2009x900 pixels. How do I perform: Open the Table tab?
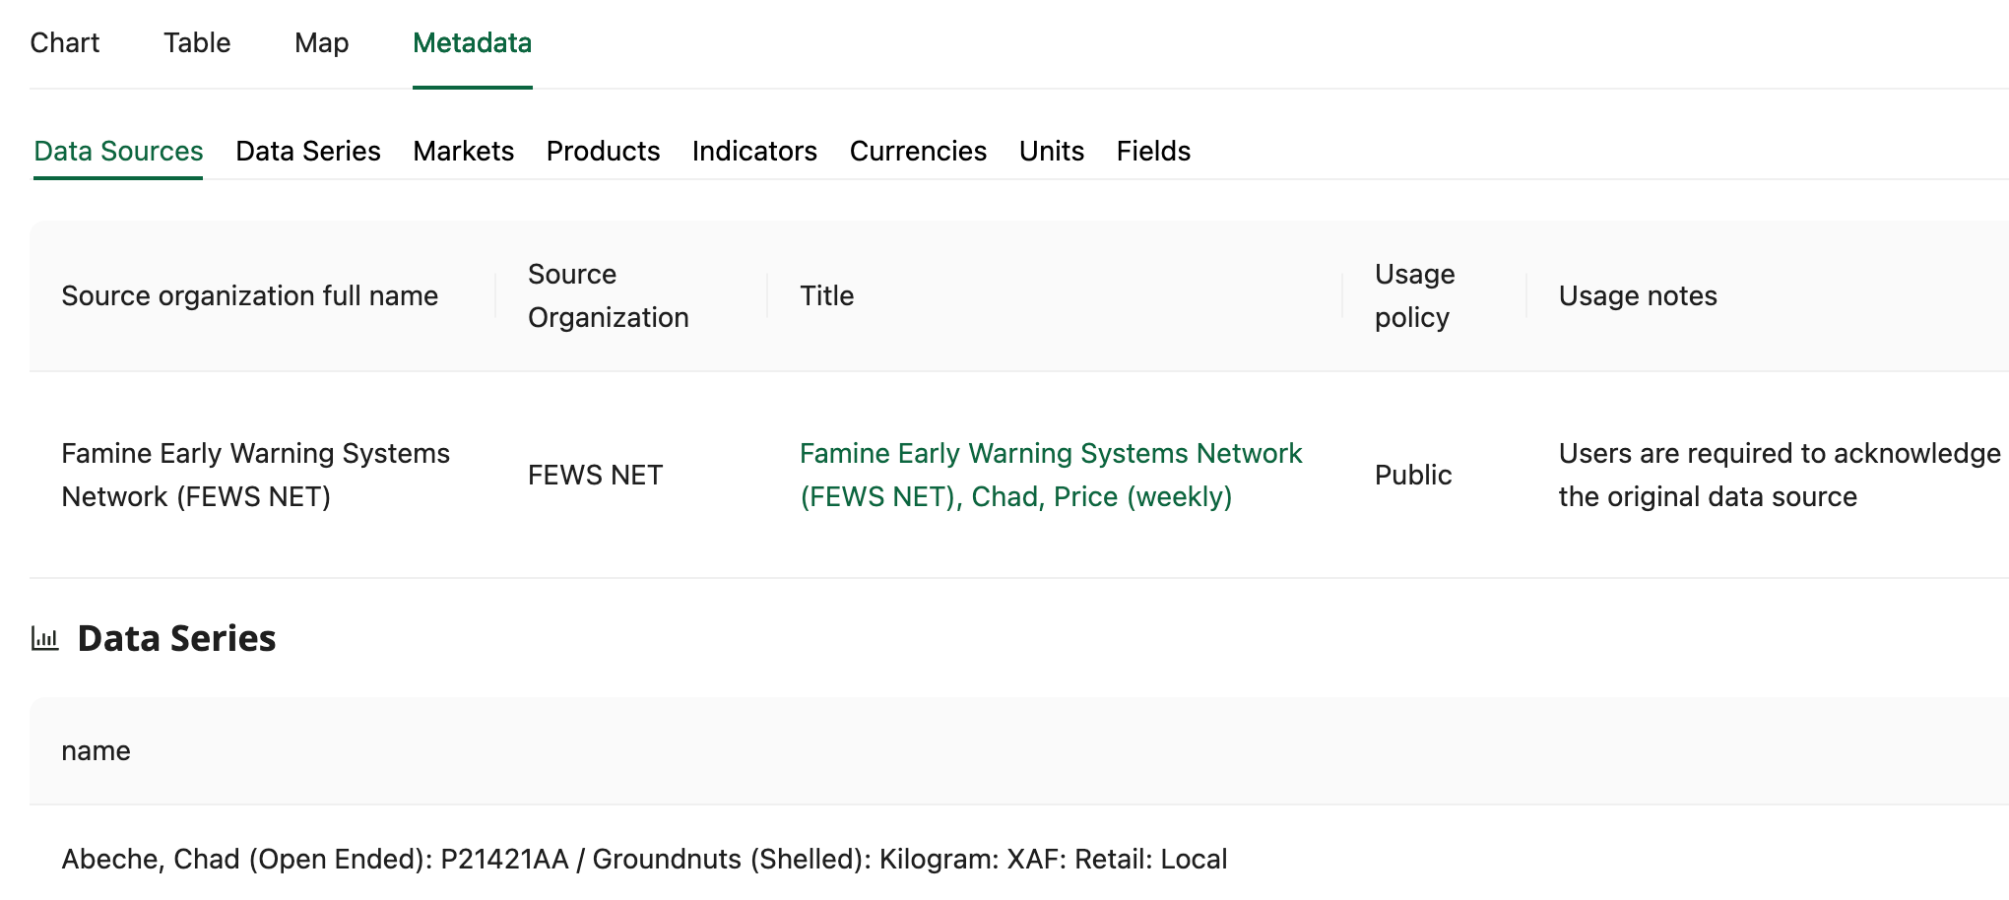[x=197, y=43]
